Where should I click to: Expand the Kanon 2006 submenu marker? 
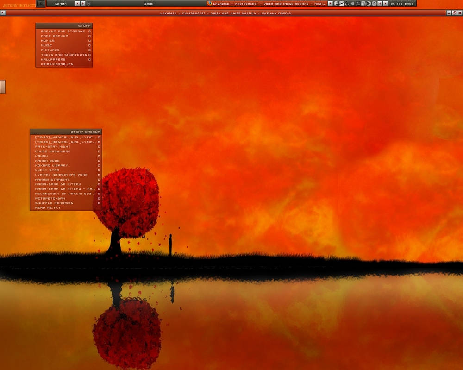pyautogui.click(x=99, y=161)
